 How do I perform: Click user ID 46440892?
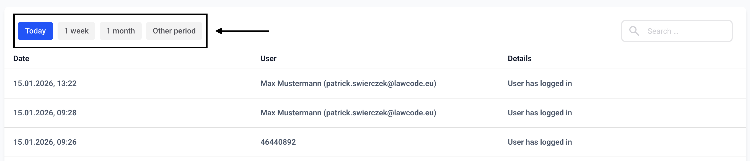pyautogui.click(x=278, y=142)
